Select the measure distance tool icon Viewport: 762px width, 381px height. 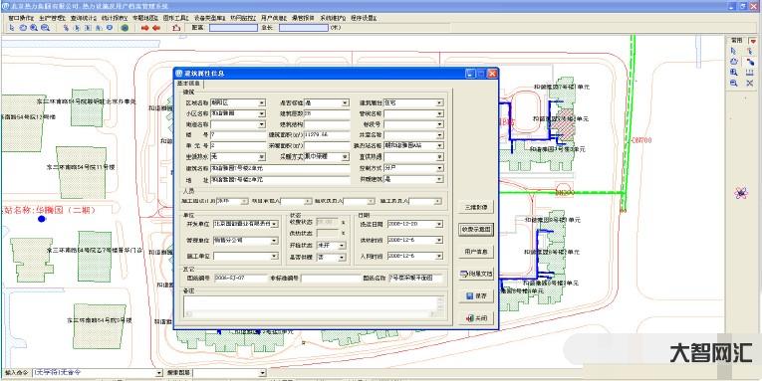[x=177, y=28]
